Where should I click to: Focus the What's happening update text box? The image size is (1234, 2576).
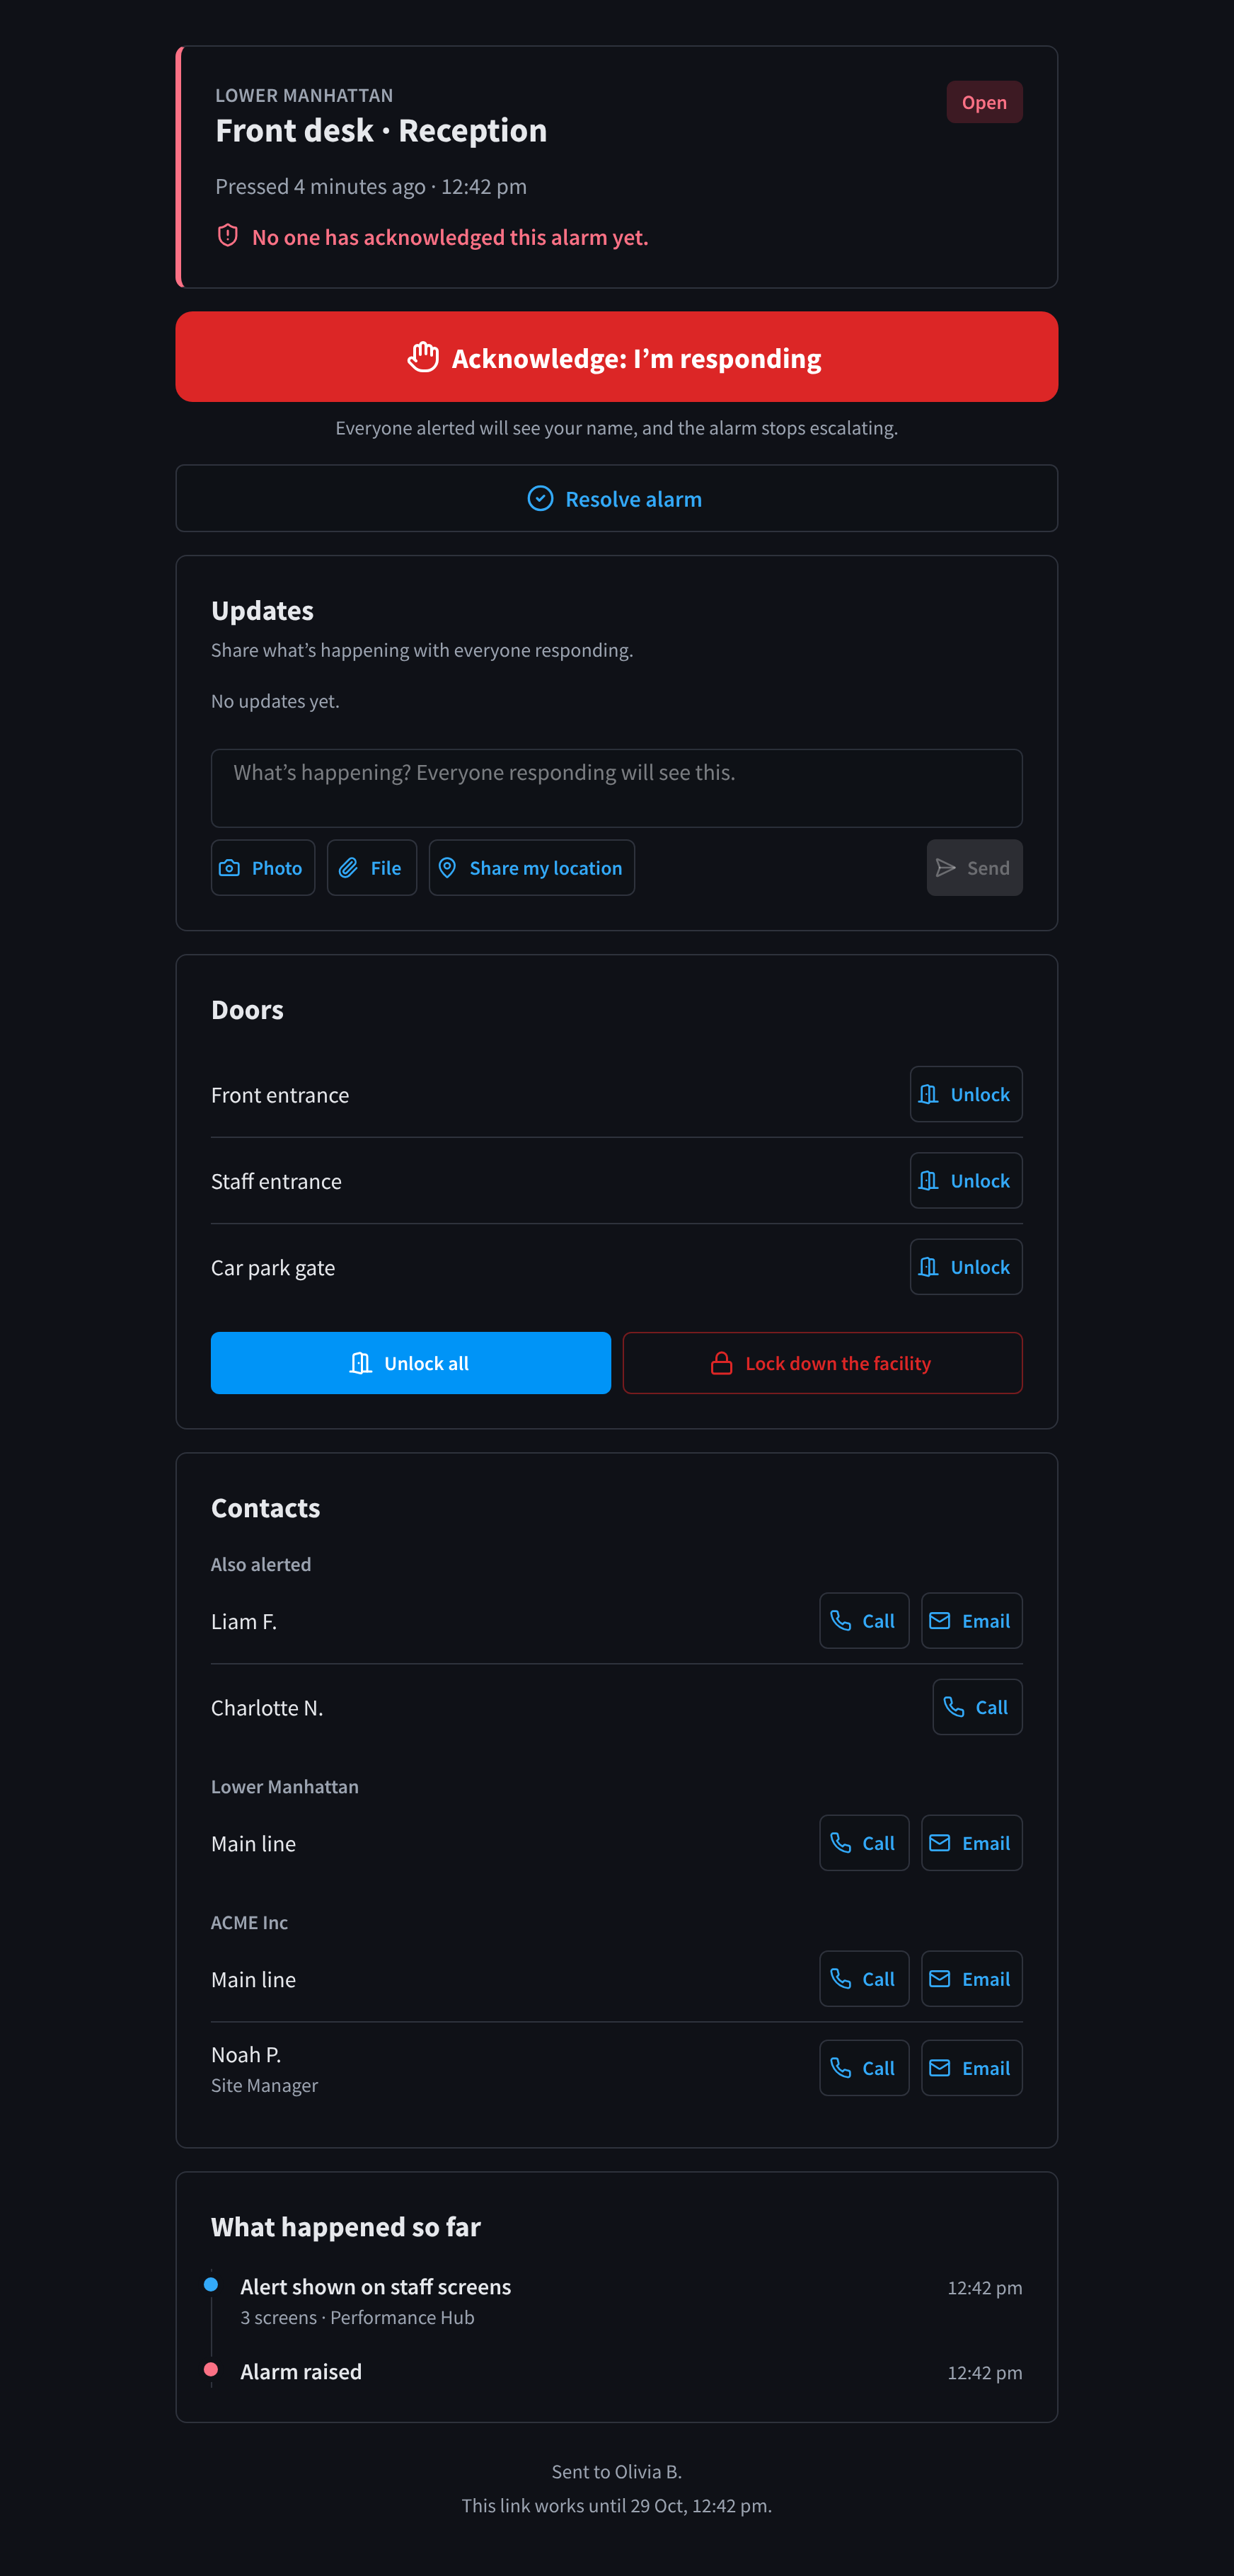point(617,788)
